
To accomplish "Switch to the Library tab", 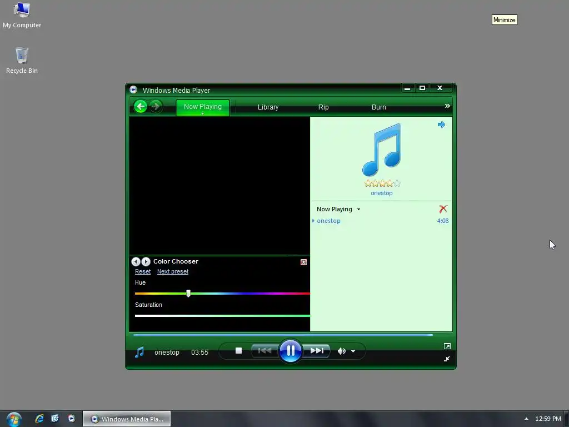I will 268,107.
